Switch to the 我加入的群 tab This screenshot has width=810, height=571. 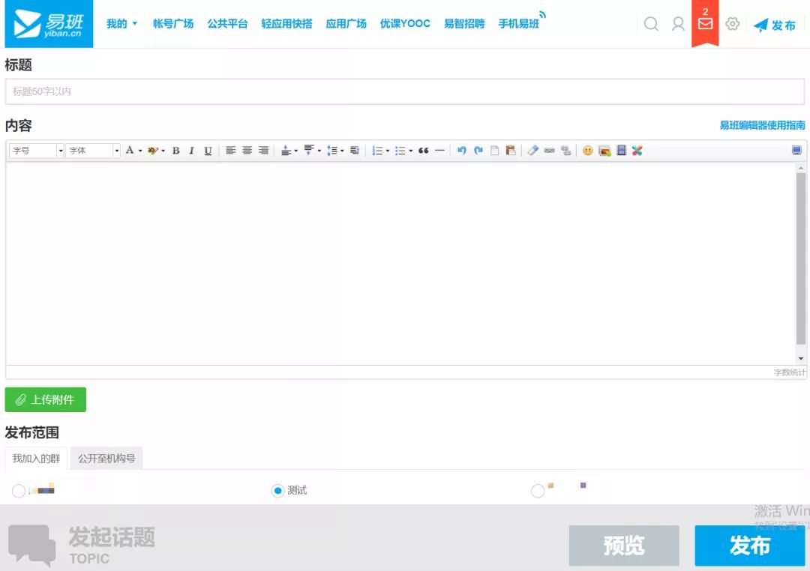tap(36, 459)
